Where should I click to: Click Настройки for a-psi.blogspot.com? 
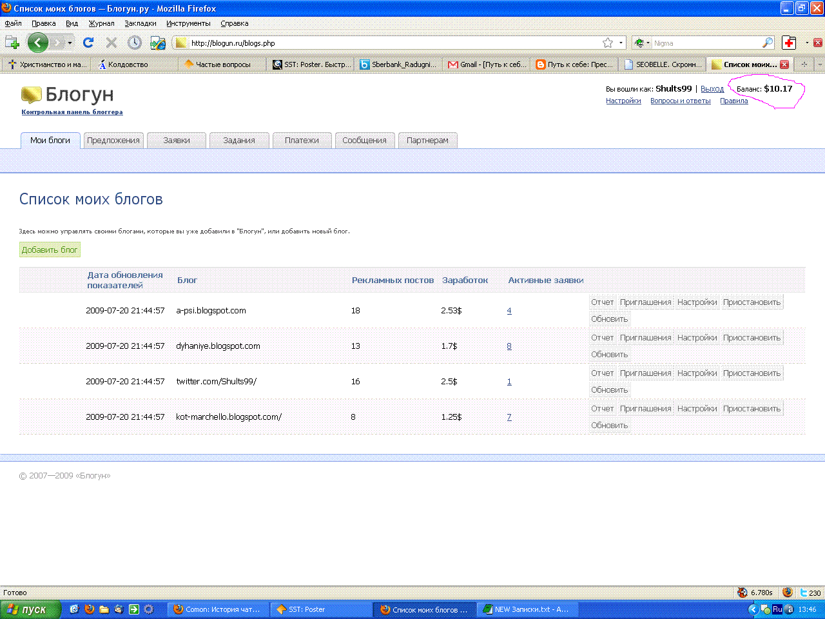pyautogui.click(x=697, y=302)
